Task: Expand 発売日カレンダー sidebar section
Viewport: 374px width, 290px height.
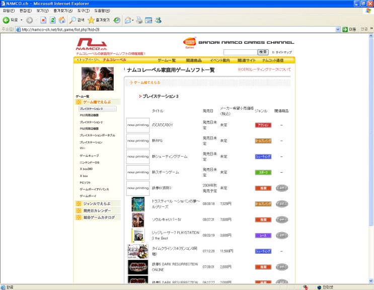Action: coord(97,210)
